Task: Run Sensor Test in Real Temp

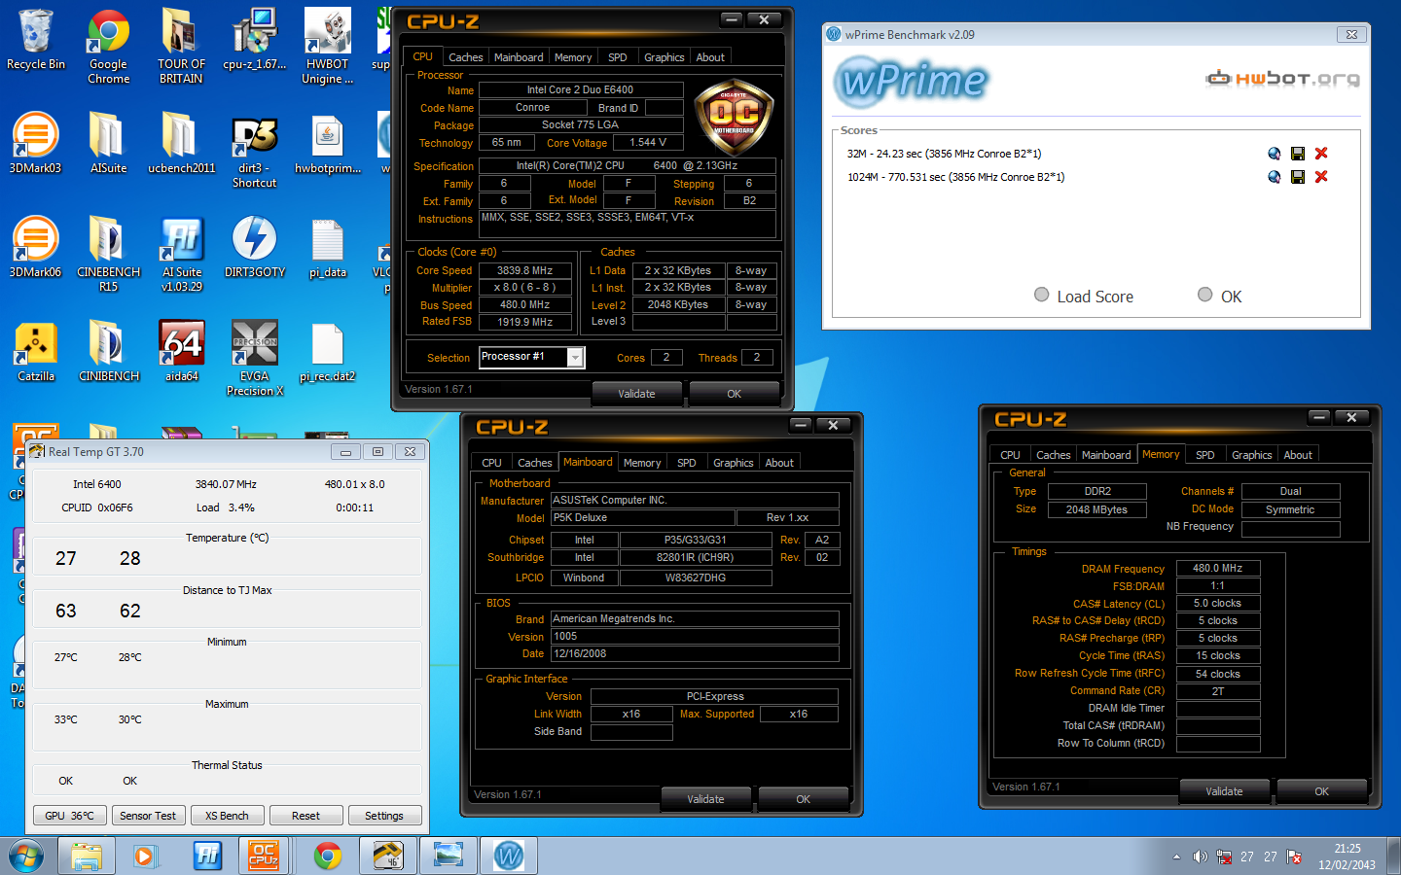Action: click(148, 816)
